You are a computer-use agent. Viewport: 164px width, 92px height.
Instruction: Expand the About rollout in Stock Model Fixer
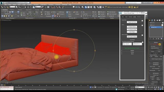pyautogui.click(x=132, y=54)
